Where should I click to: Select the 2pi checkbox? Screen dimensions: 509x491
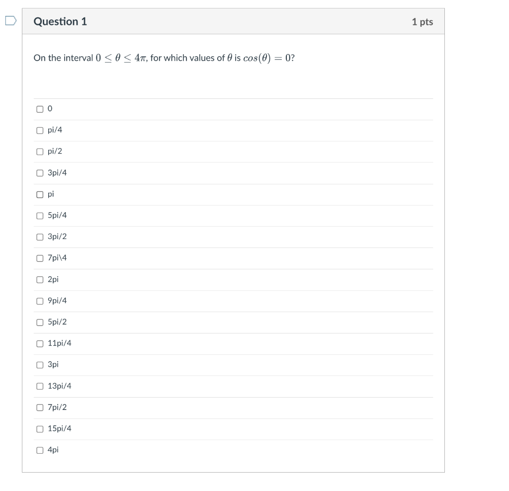(x=40, y=279)
